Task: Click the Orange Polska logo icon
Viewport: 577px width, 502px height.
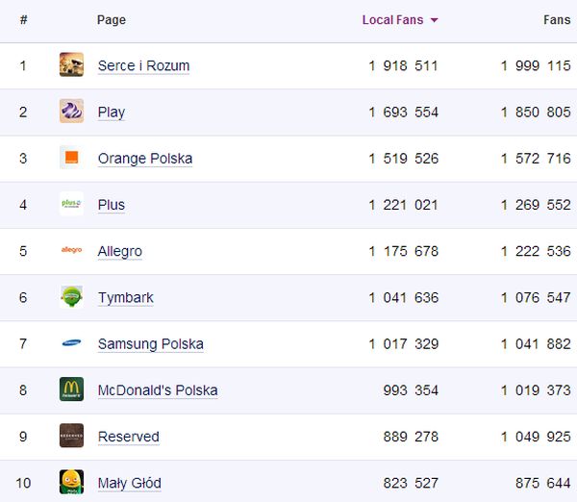Action: [x=71, y=158]
